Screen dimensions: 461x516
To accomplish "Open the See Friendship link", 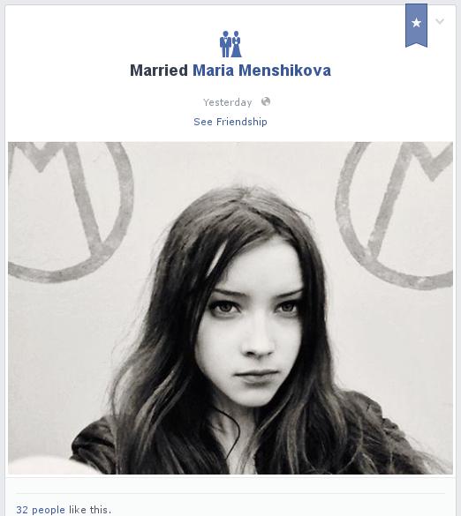I will (230, 122).
